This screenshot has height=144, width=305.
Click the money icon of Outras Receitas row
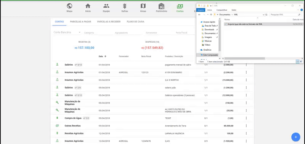pyautogui.click(x=57, y=126)
